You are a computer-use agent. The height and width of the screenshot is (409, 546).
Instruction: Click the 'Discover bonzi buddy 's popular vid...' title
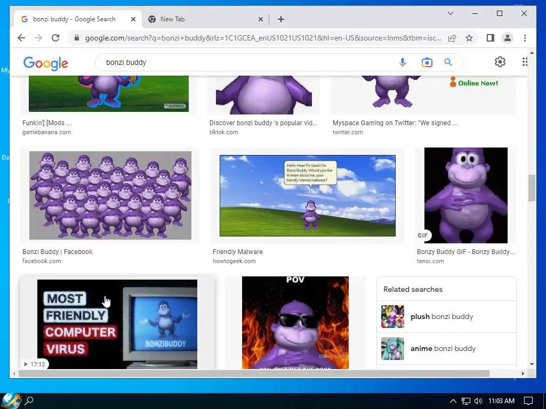(263, 123)
